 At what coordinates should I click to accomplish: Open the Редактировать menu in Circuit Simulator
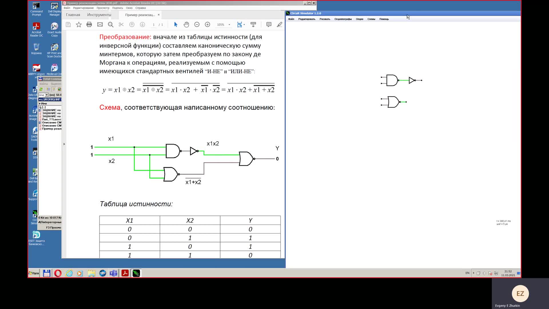pos(307,19)
